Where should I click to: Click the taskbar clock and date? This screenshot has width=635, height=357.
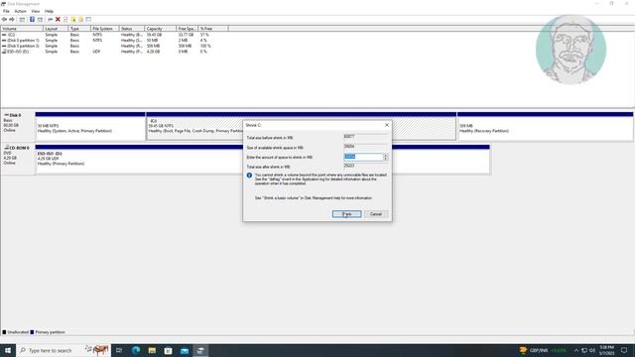tap(606, 350)
